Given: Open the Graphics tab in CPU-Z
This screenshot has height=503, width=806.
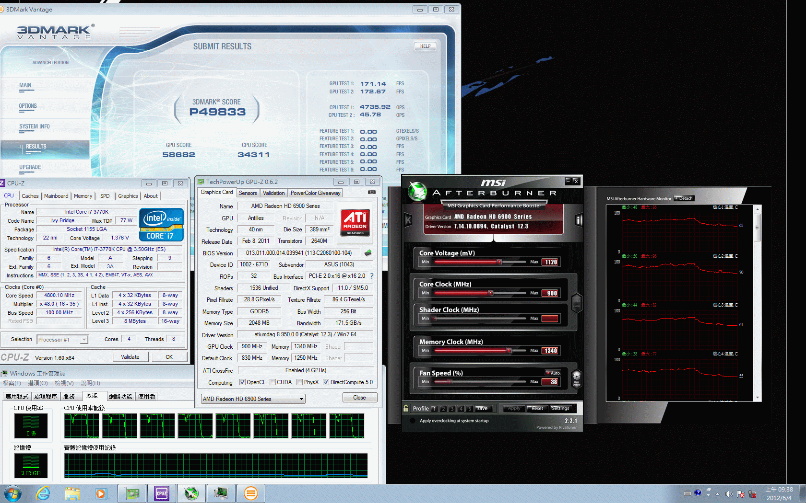Looking at the screenshot, I should 128,196.
